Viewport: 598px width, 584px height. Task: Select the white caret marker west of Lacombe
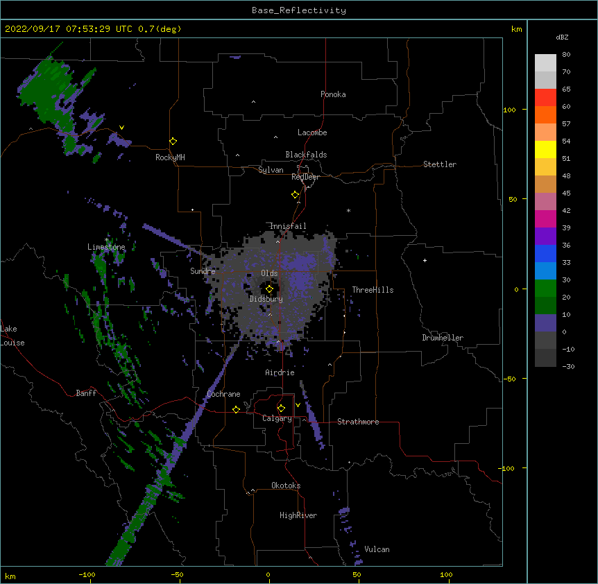pos(275,137)
